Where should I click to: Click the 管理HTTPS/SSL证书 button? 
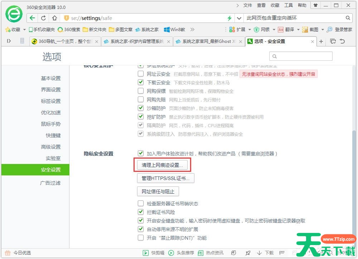[165, 178]
